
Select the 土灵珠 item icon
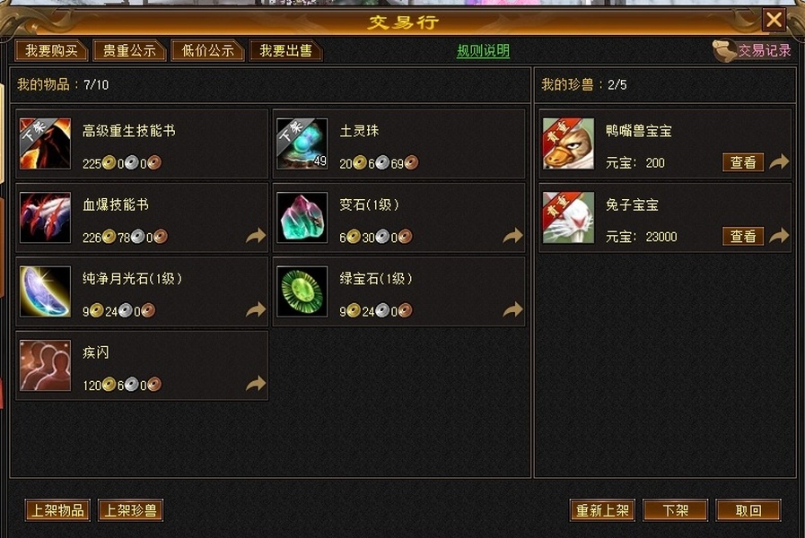pyautogui.click(x=302, y=143)
